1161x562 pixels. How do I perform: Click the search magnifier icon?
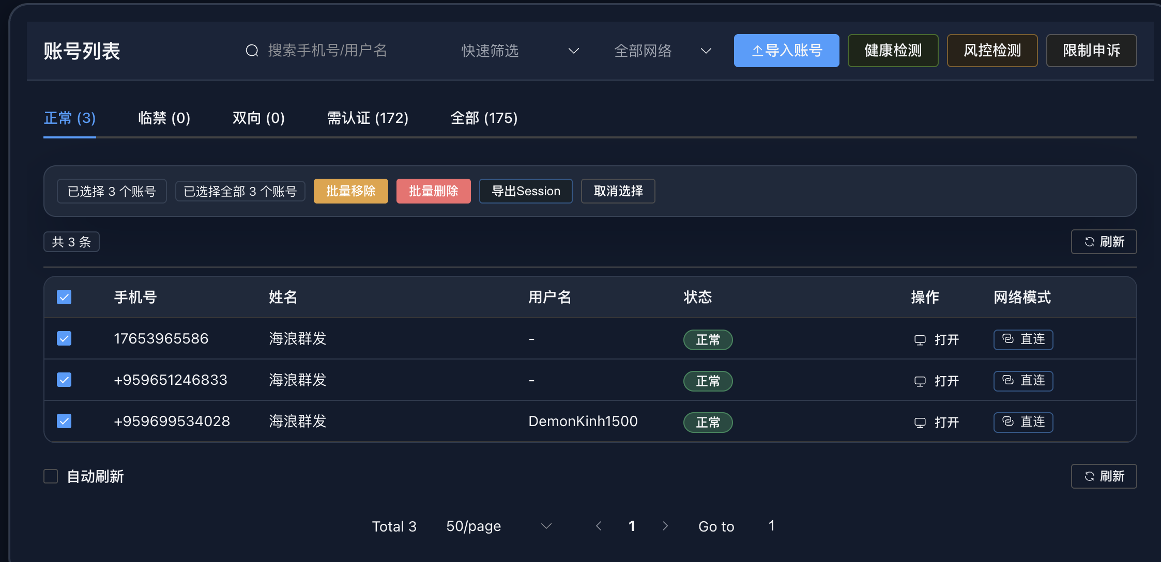click(252, 50)
